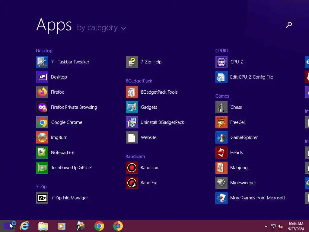Show hidden tray icons arrow
309x232 pixels.
(x=266, y=226)
